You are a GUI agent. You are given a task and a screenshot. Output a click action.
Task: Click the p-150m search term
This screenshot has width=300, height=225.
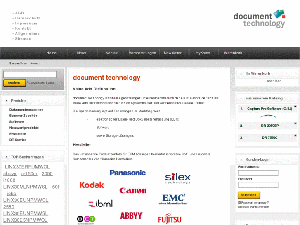tap(29, 174)
